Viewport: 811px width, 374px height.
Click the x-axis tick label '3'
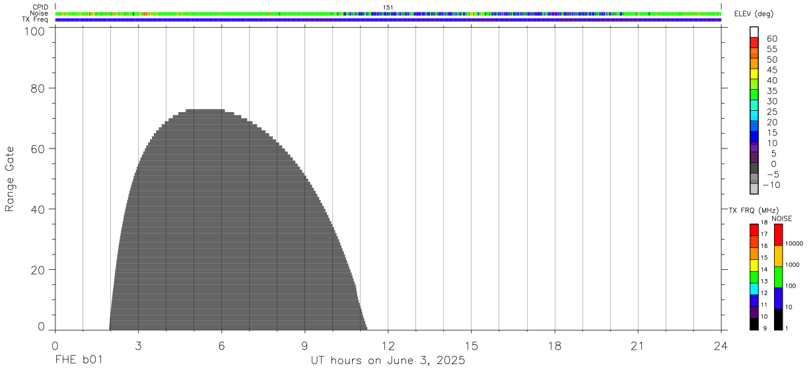click(138, 346)
